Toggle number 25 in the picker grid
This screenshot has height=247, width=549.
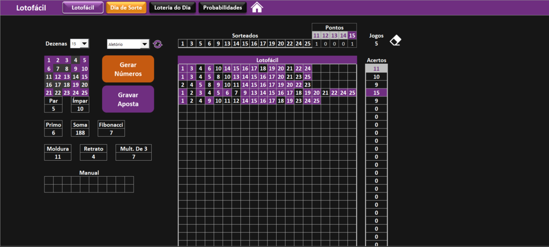(84, 93)
